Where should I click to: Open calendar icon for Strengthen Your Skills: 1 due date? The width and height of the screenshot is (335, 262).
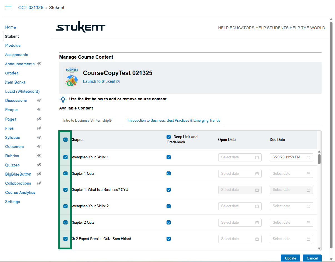[x=308, y=157]
